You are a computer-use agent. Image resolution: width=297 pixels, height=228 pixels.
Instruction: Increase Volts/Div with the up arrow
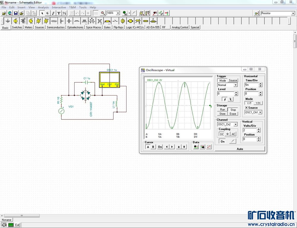258,129
